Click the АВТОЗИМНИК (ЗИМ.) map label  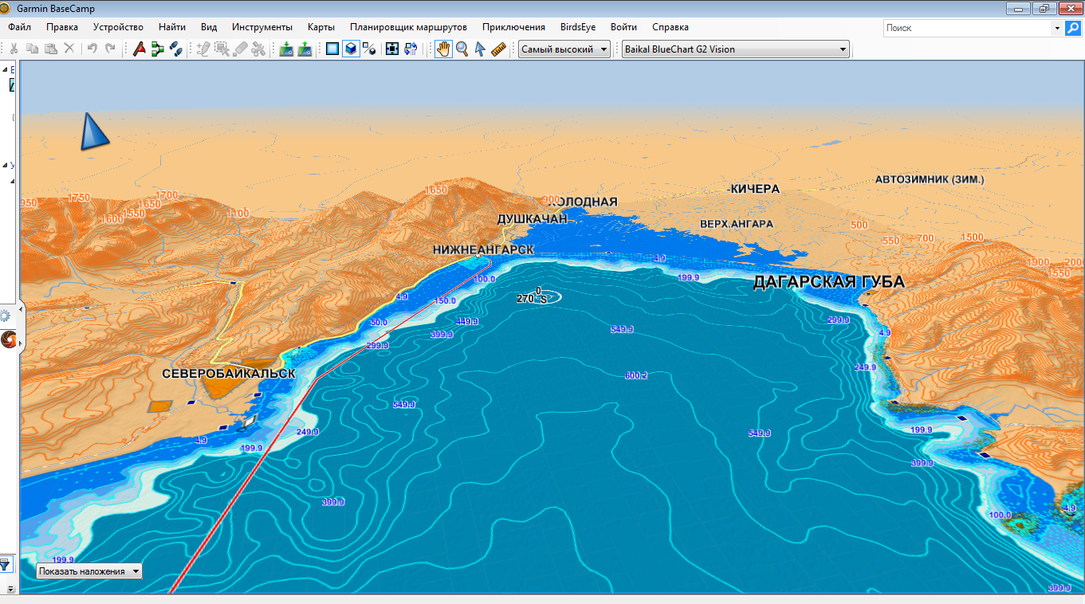pos(930,179)
